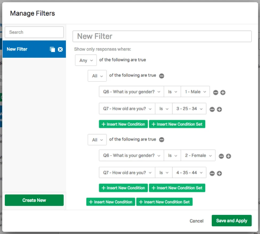Click the filter Search field
The image size is (260, 234).
coord(34,32)
